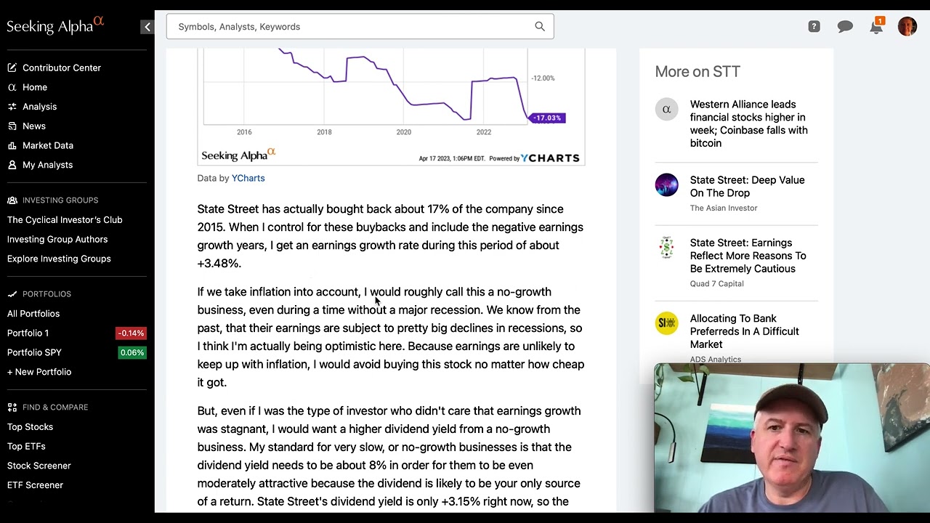The image size is (930, 523).
Task: Open State Street: Deep Value On The Drop
Action: coord(747,187)
